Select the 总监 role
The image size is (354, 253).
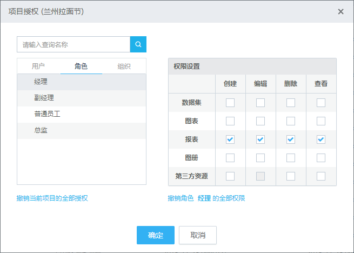(41, 130)
